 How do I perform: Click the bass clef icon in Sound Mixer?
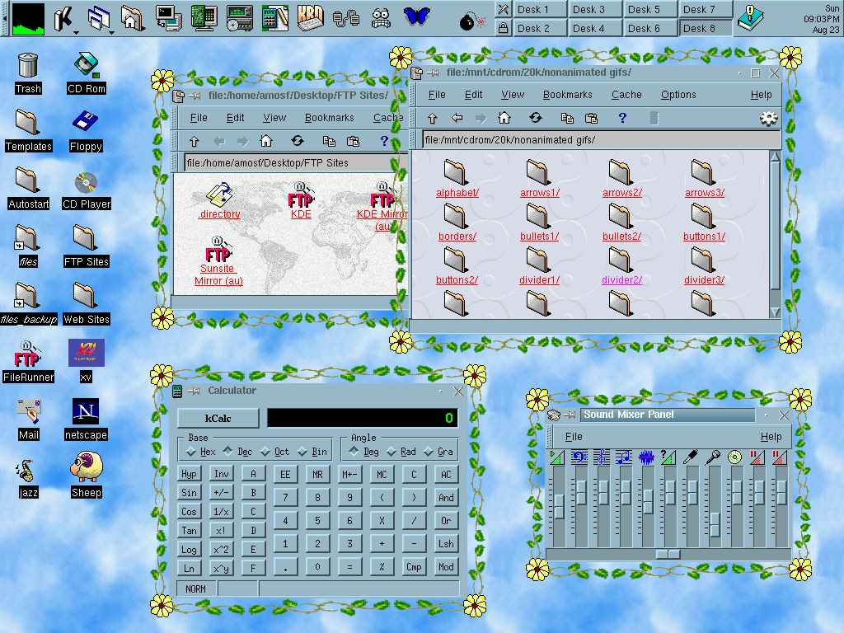[579, 457]
